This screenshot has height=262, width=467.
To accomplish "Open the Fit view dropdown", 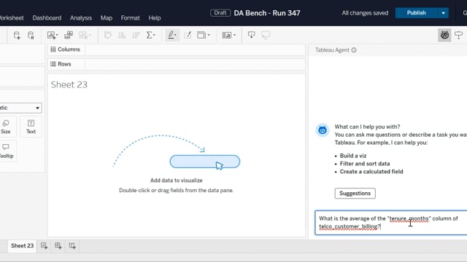I will (204, 36).
